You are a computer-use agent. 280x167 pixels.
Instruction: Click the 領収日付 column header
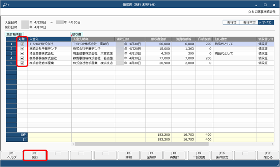[x=130, y=39]
